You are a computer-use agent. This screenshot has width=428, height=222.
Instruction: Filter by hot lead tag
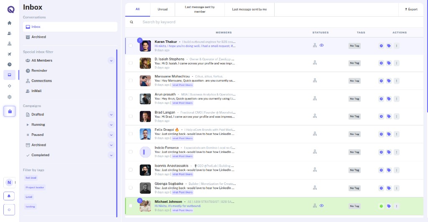[31, 178]
